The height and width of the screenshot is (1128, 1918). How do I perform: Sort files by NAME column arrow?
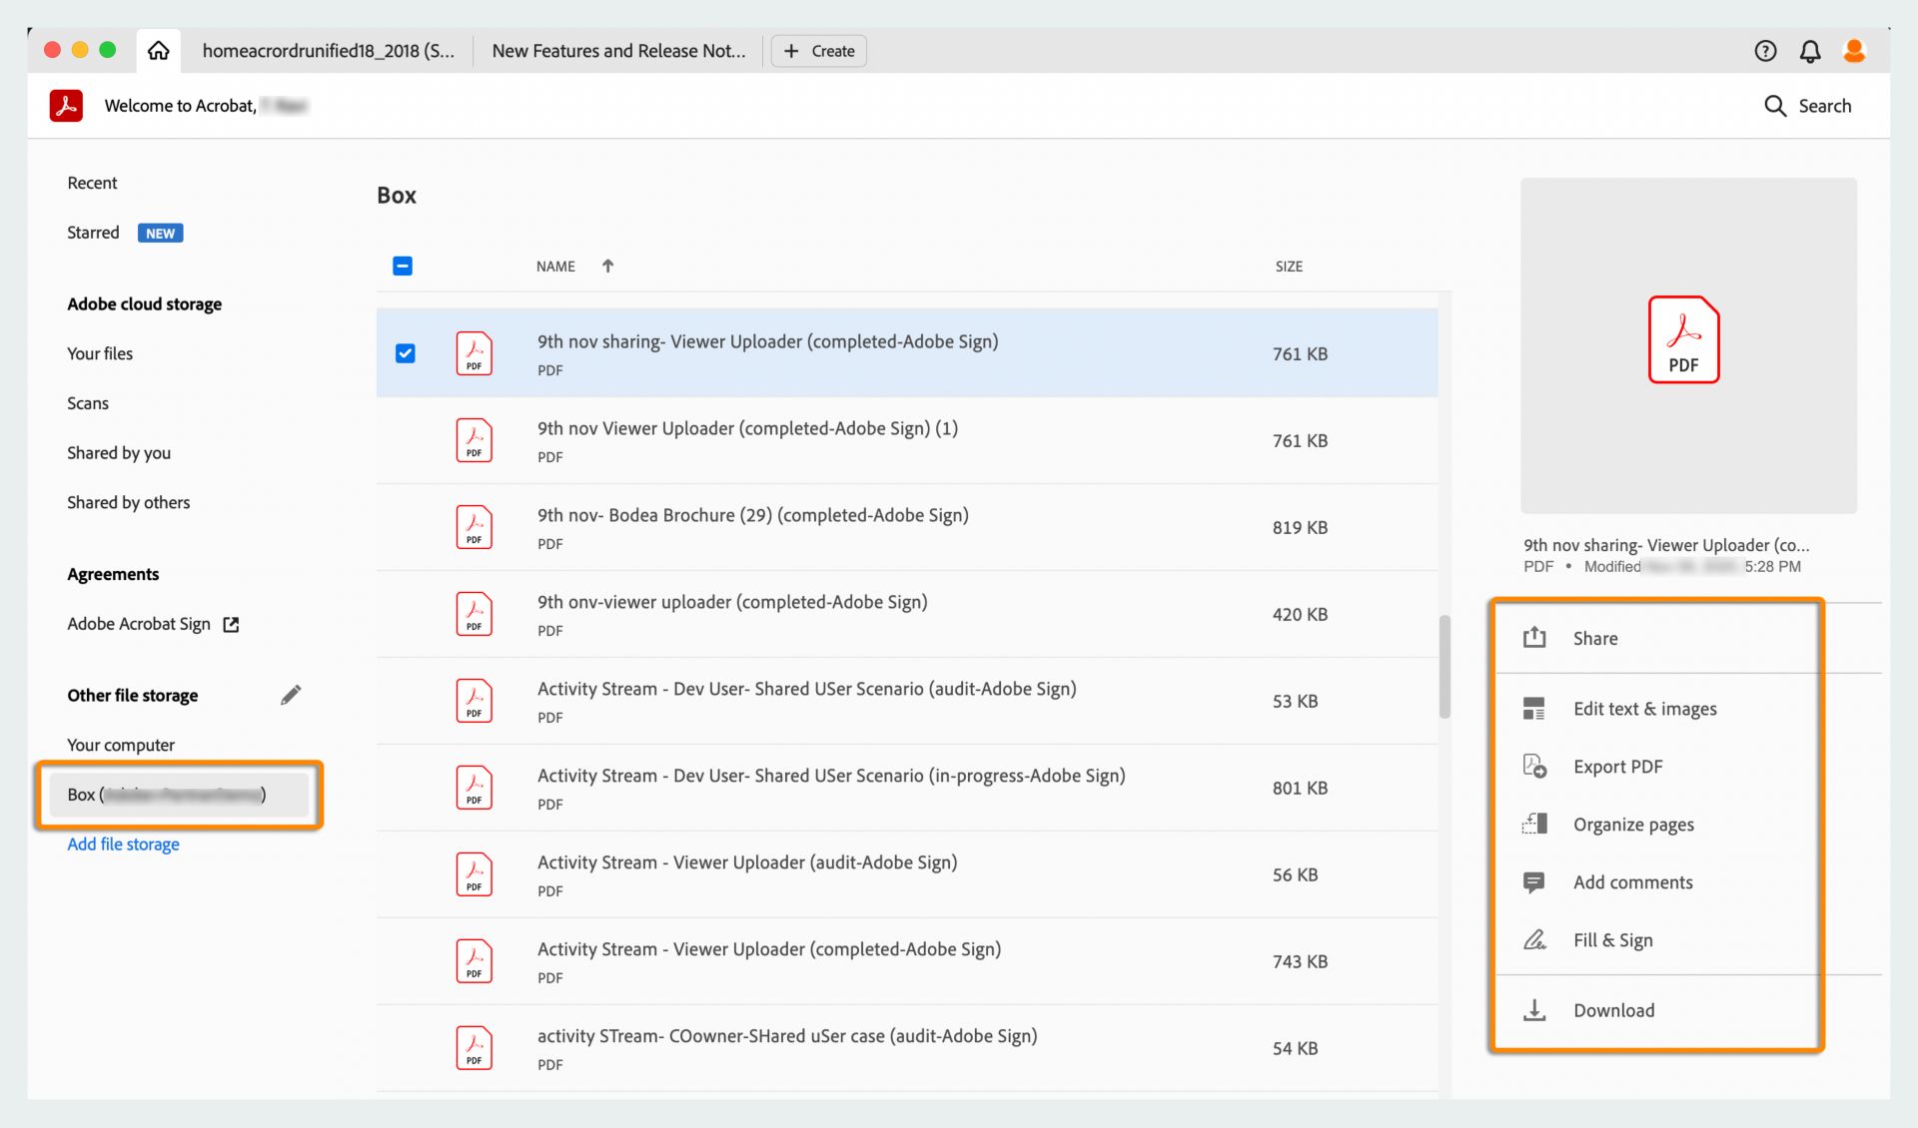pyautogui.click(x=607, y=266)
